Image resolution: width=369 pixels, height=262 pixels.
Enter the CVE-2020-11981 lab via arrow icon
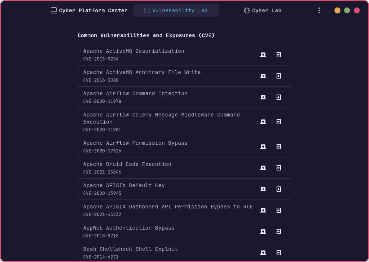click(279, 122)
